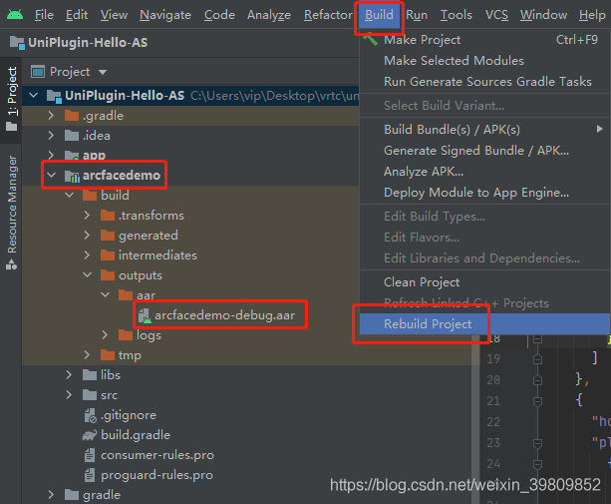The width and height of the screenshot is (611, 504).
Task: Click the Build menu
Action: pyautogui.click(x=379, y=15)
